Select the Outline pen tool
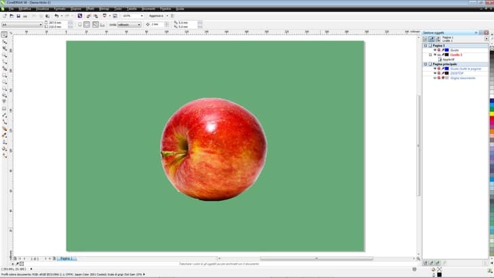Image resolution: width=494 pixels, height=278 pixels. [x=5, y=141]
